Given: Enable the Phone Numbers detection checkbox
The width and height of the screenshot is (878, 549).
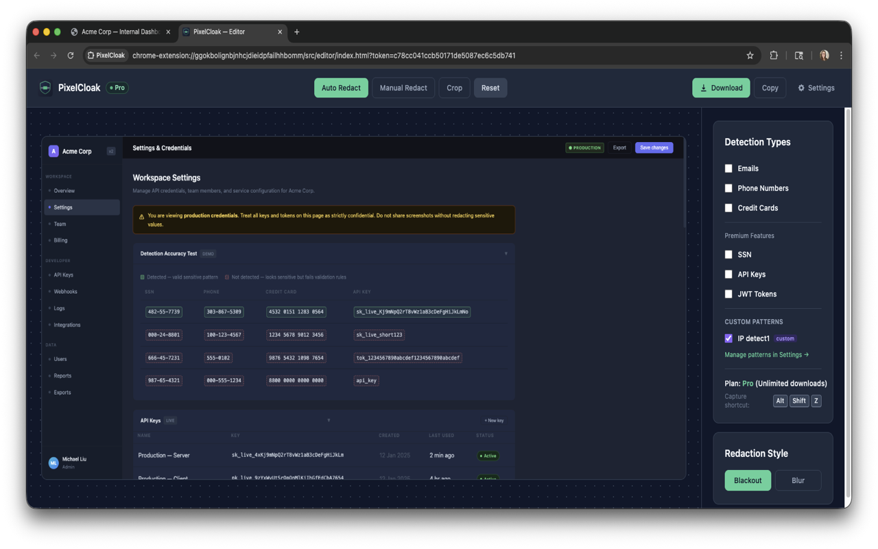Looking at the screenshot, I should click(728, 188).
